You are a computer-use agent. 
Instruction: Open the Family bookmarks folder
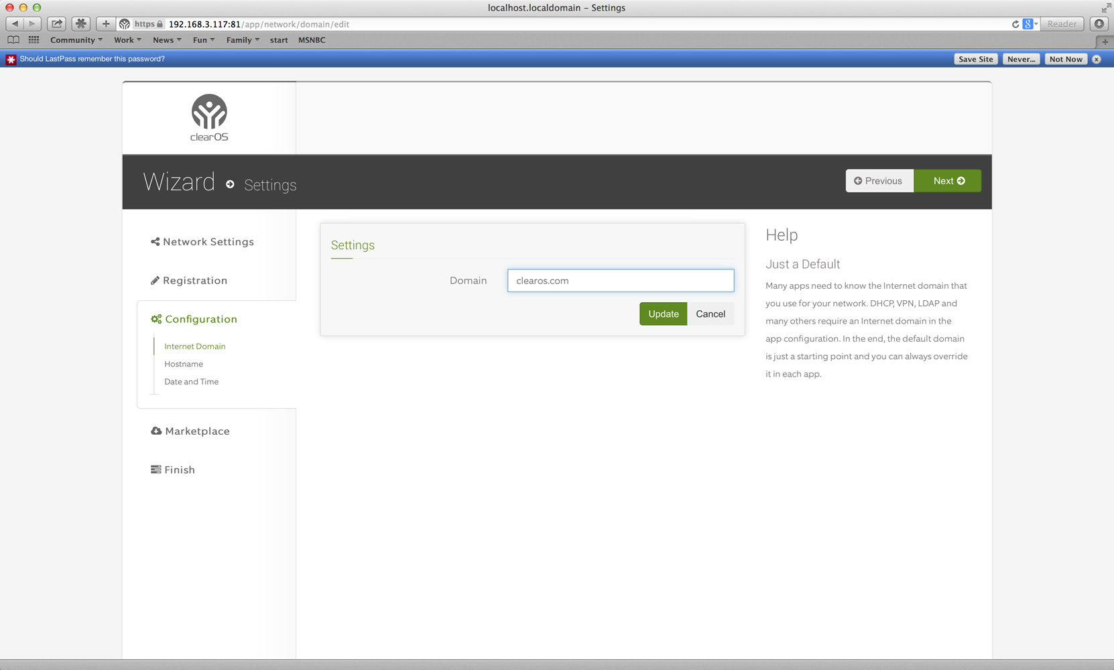243,40
